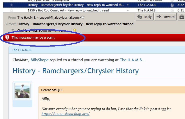
Task: Open the 1950's Hot Rod Comic Art message
Action: tap(68, 10)
